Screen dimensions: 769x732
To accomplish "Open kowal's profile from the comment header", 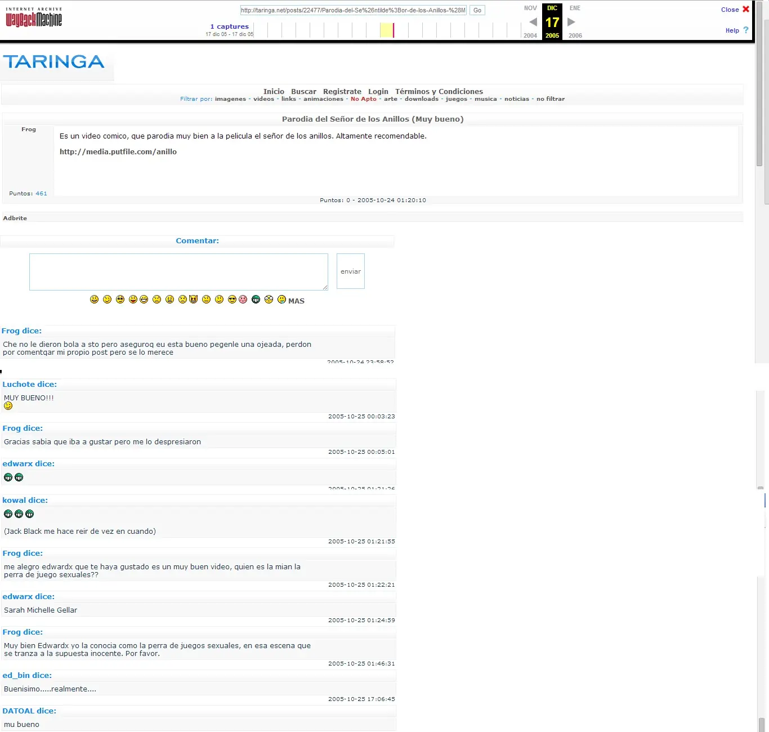I will point(14,500).
